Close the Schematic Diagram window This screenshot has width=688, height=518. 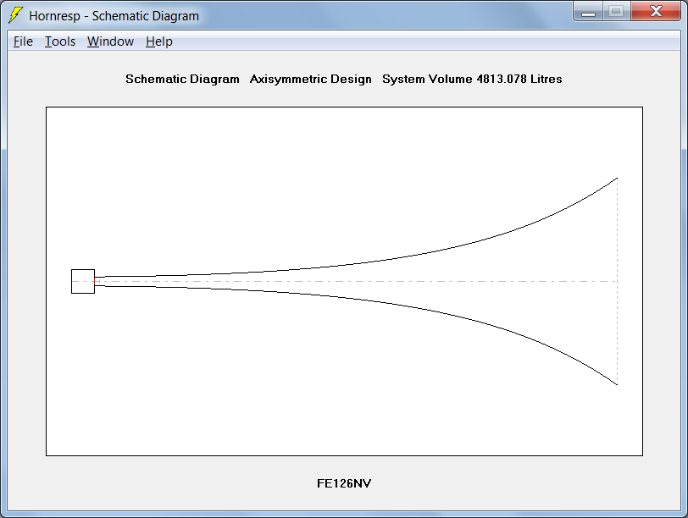[656, 11]
